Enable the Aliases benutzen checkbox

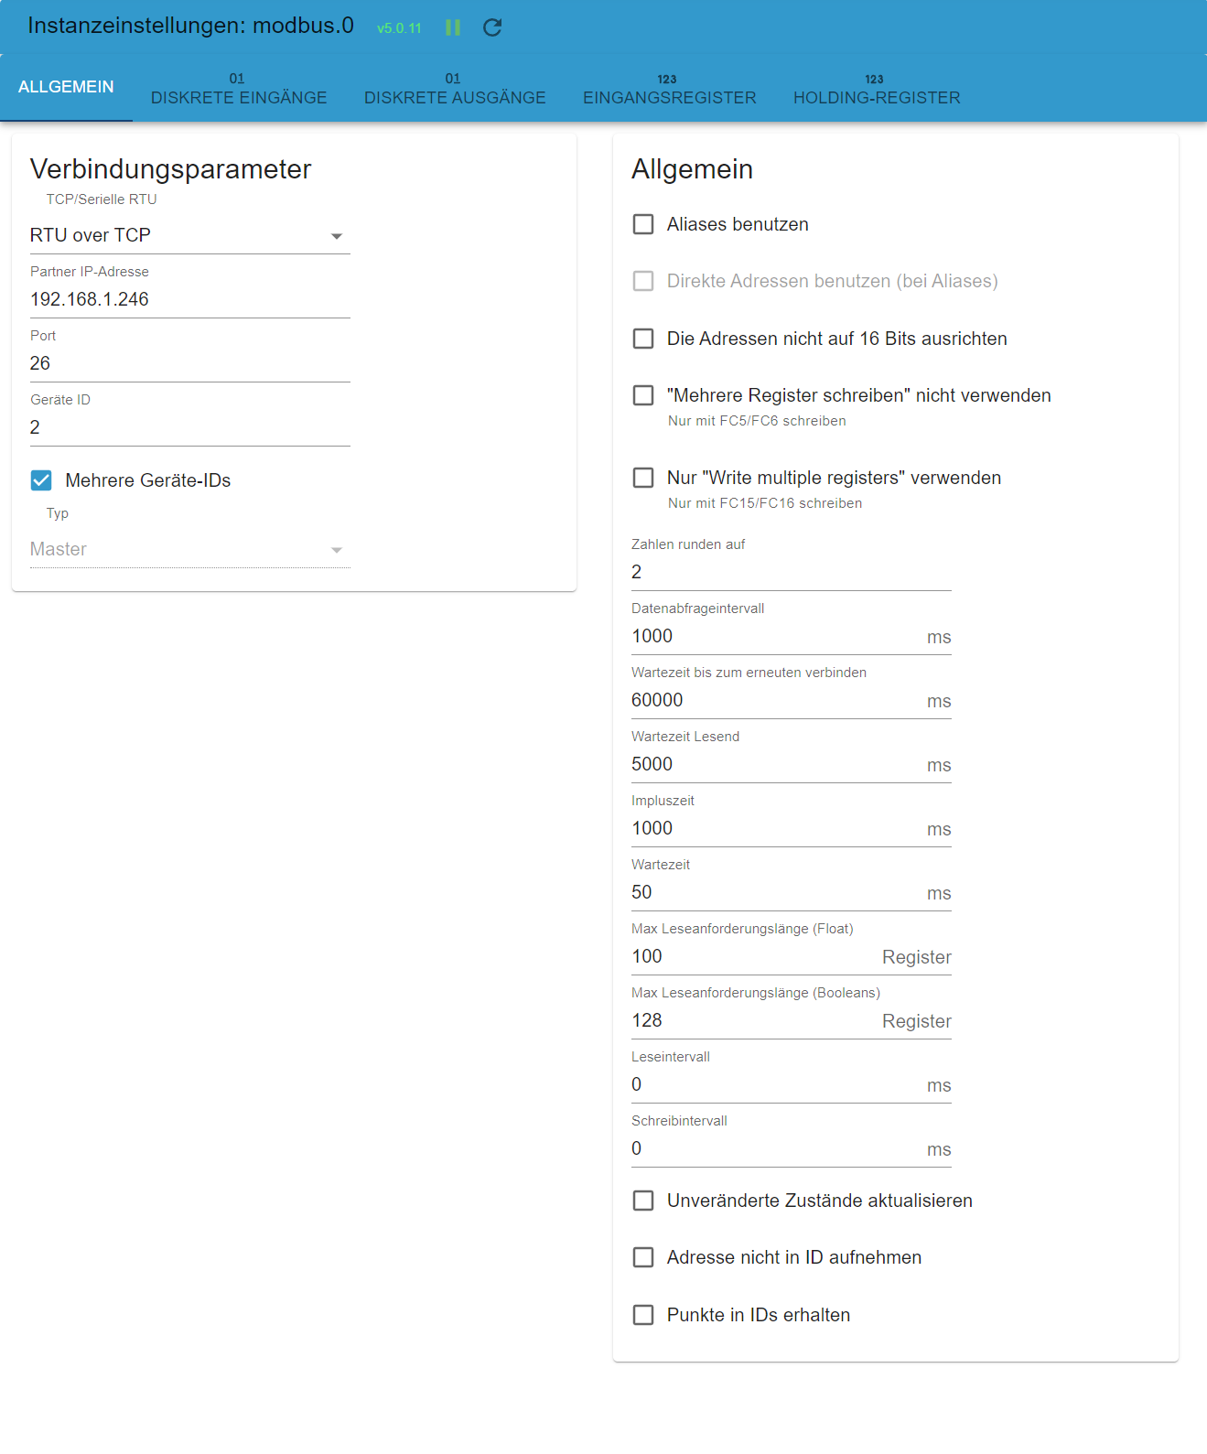click(x=643, y=224)
